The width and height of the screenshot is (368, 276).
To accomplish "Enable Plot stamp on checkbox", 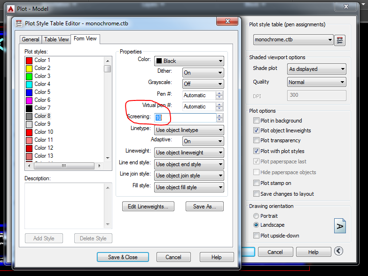I will coord(256,183).
